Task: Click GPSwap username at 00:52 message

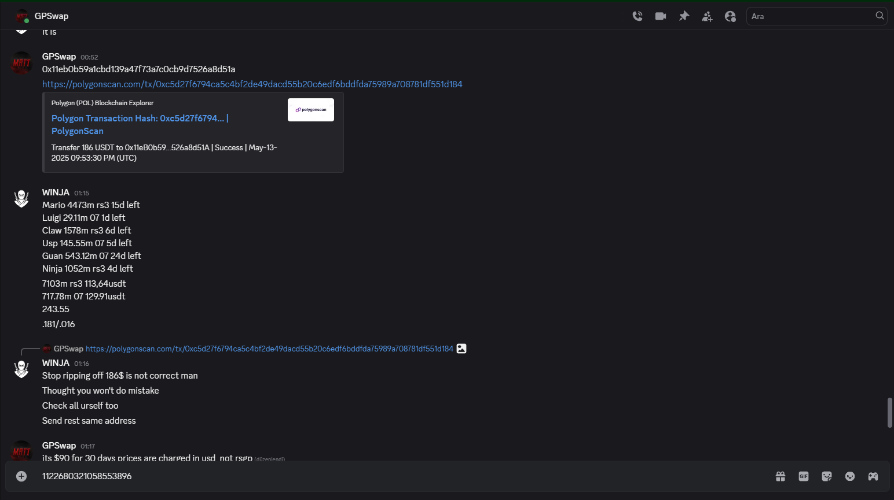Action: [x=59, y=57]
